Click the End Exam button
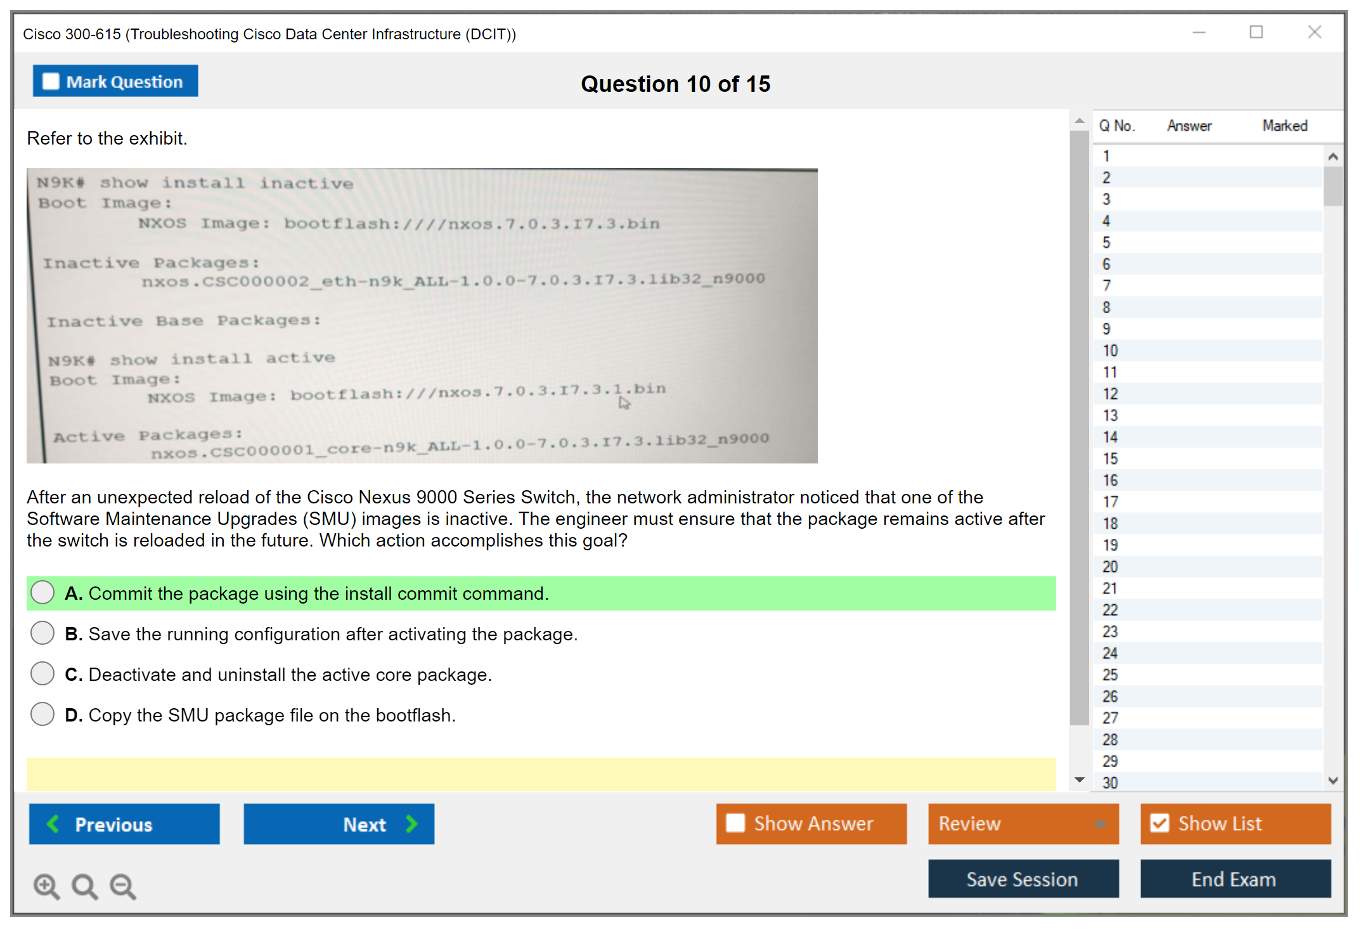1363x932 pixels. click(x=1234, y=879)
